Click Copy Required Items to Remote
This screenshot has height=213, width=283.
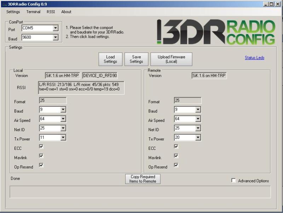point(143,179)
